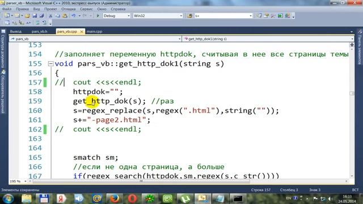Image resolution: width=363 pixels, height=204 pixels.
Task: Open the New Project dropdown arrow
Action: [12, 16]
